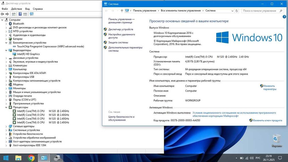Click Панель управления breadcrumb in address bar
The width and height of the screenshot is (288, 162).
[x=145, y=11]
